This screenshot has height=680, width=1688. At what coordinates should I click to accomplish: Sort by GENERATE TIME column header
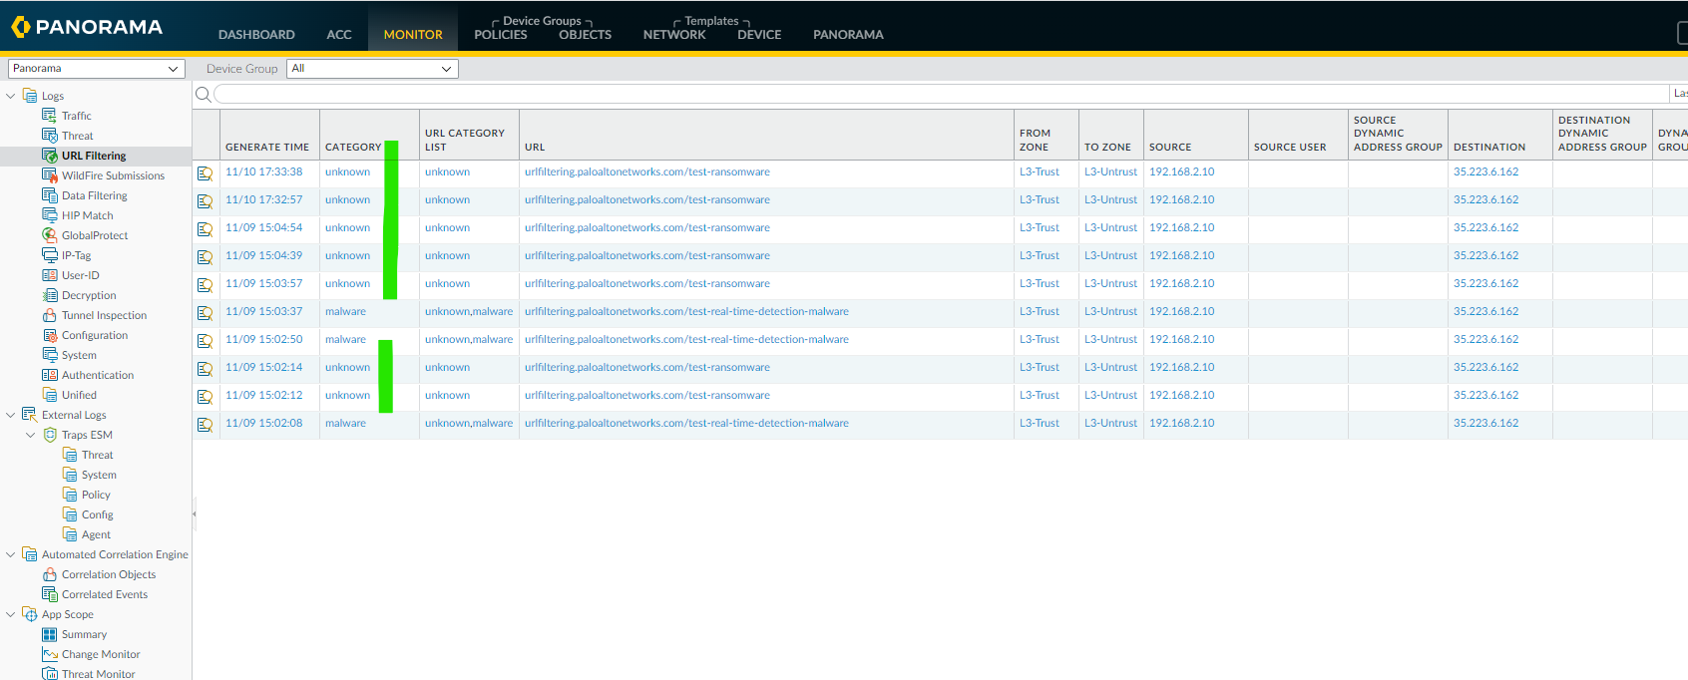coord(267,147)
